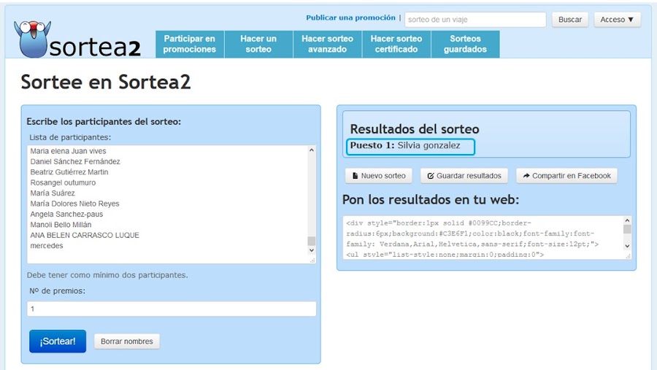
Task: Open Sorteos guardados tab
Action: tap(465, 44)
